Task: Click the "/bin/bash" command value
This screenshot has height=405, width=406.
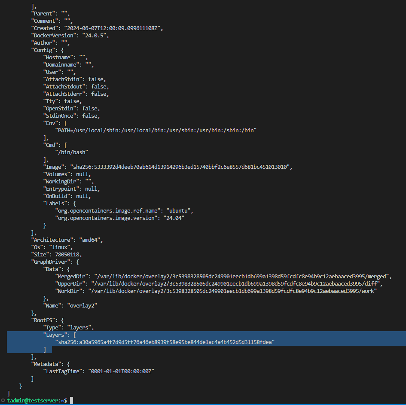Action: pyautogui.click(x=72, y=152)
